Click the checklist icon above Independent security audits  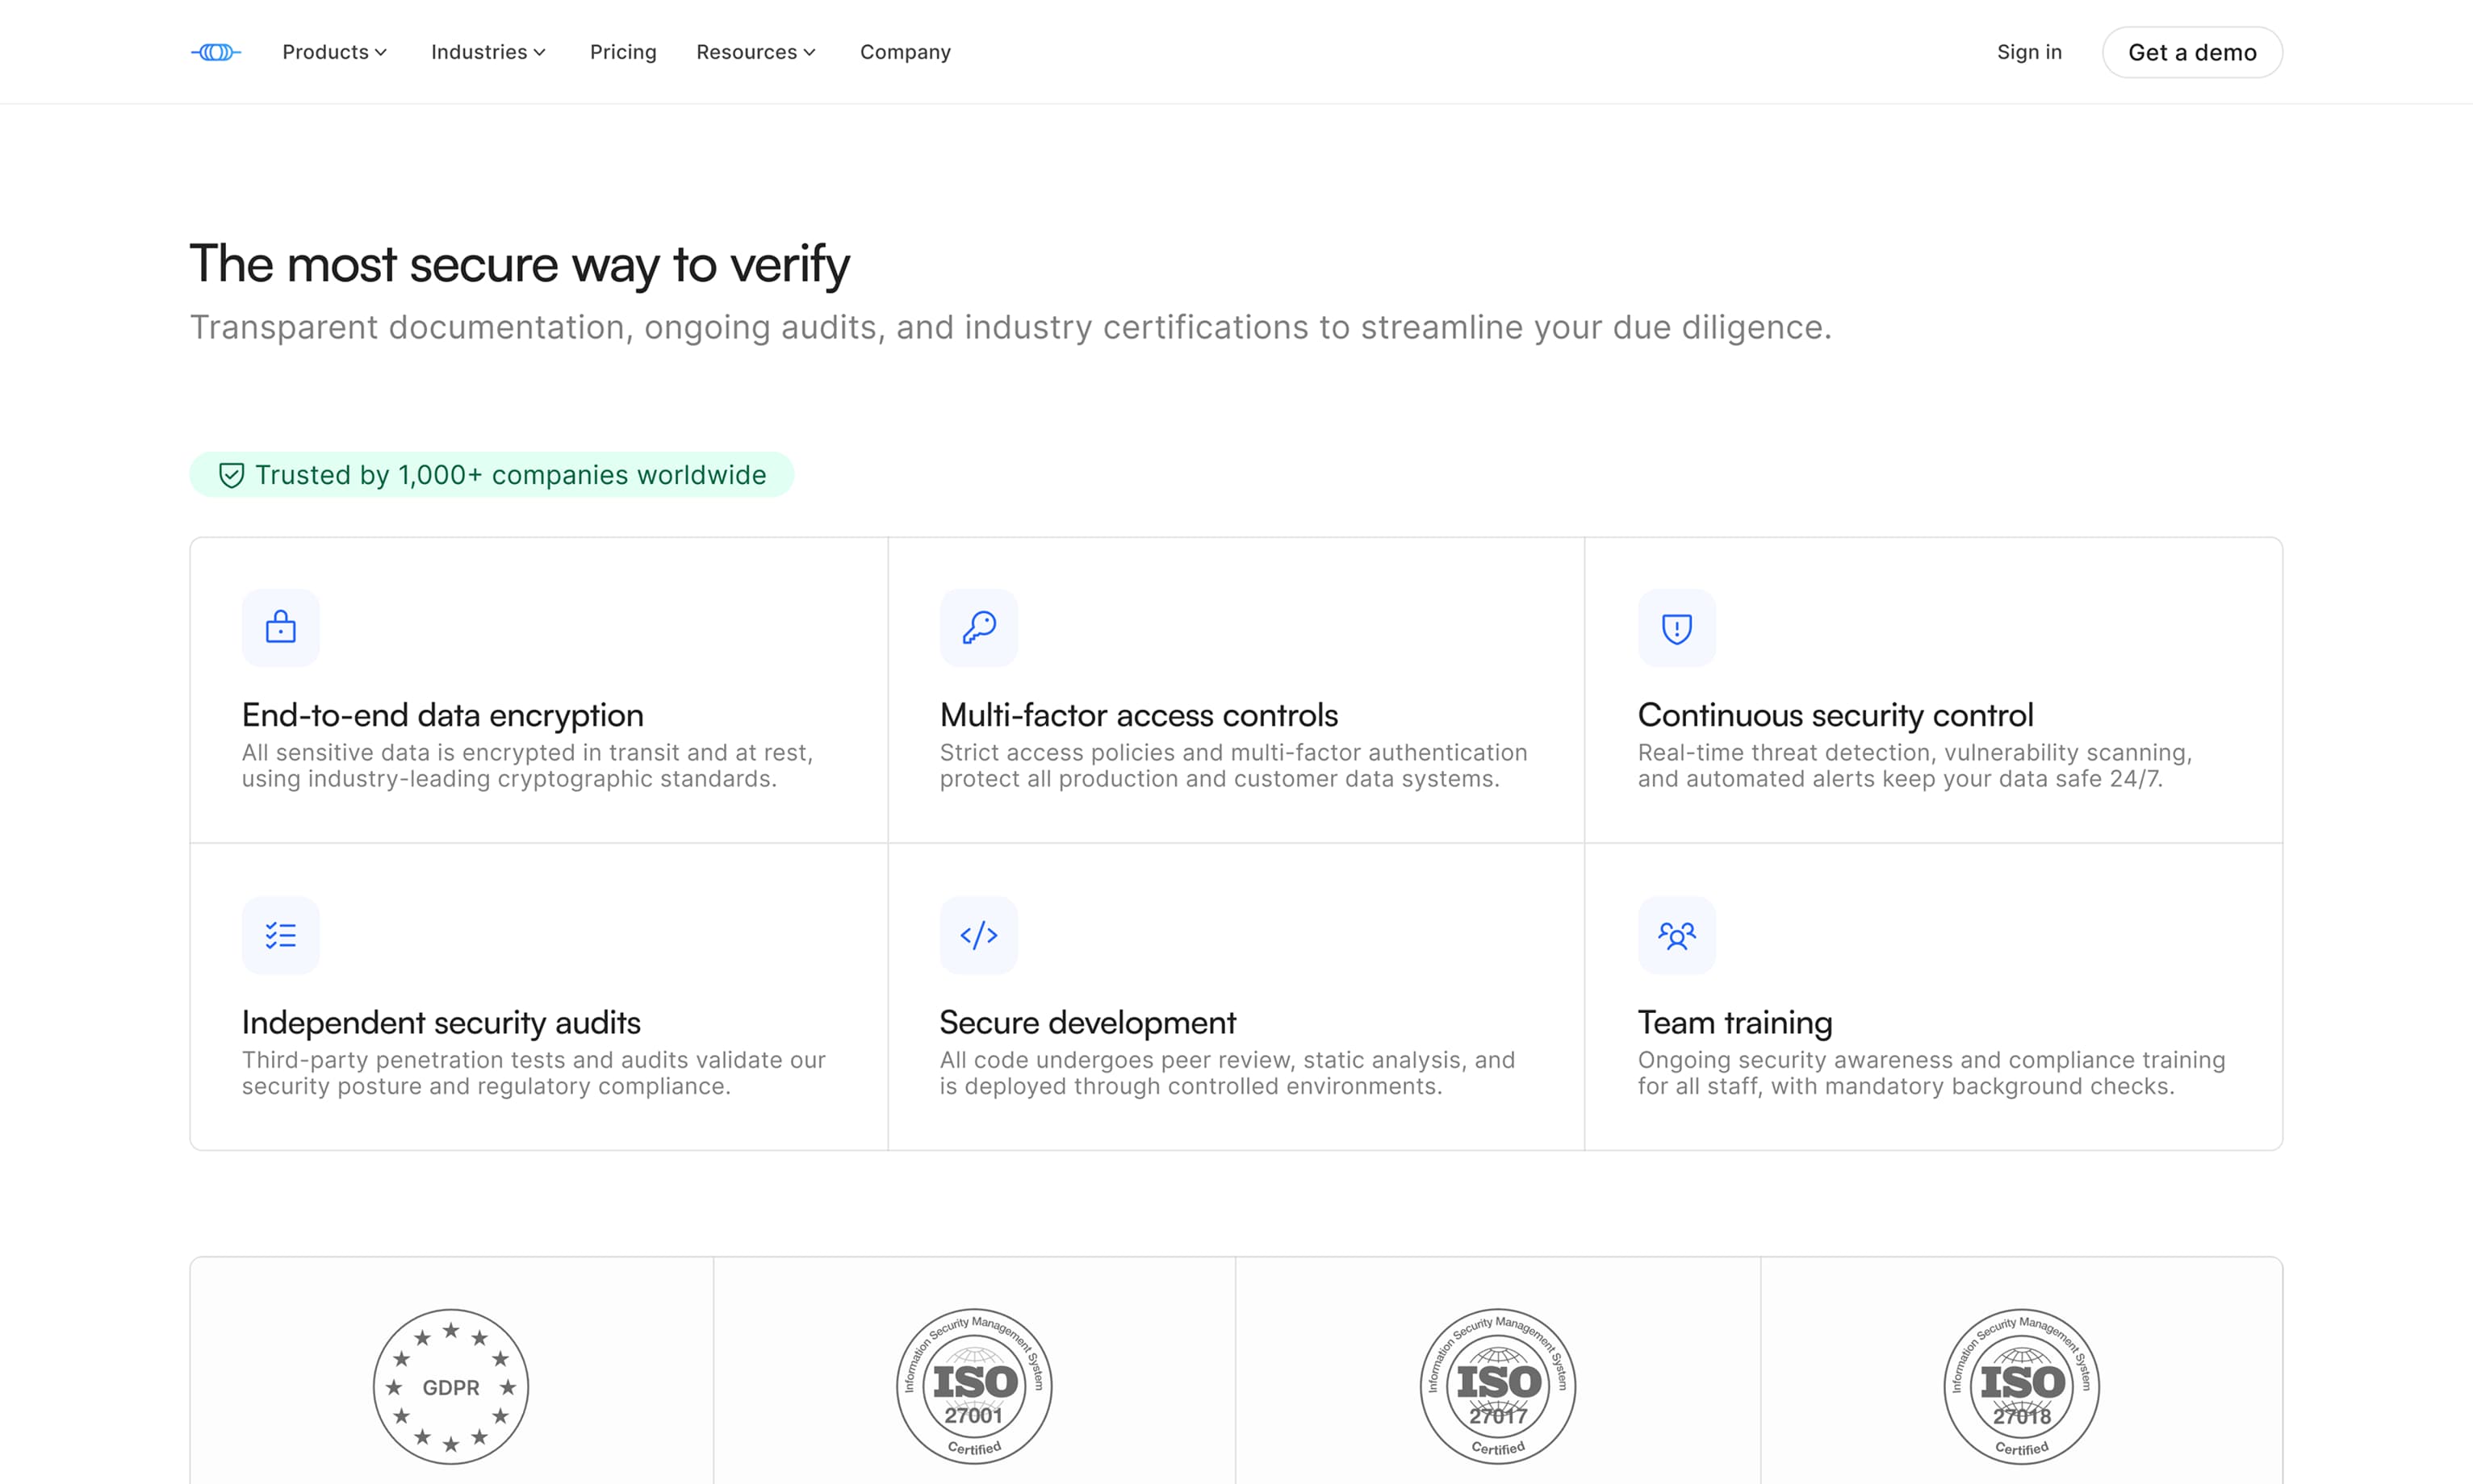tap(280, 935)
